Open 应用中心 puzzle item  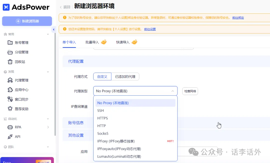(18, 90)
